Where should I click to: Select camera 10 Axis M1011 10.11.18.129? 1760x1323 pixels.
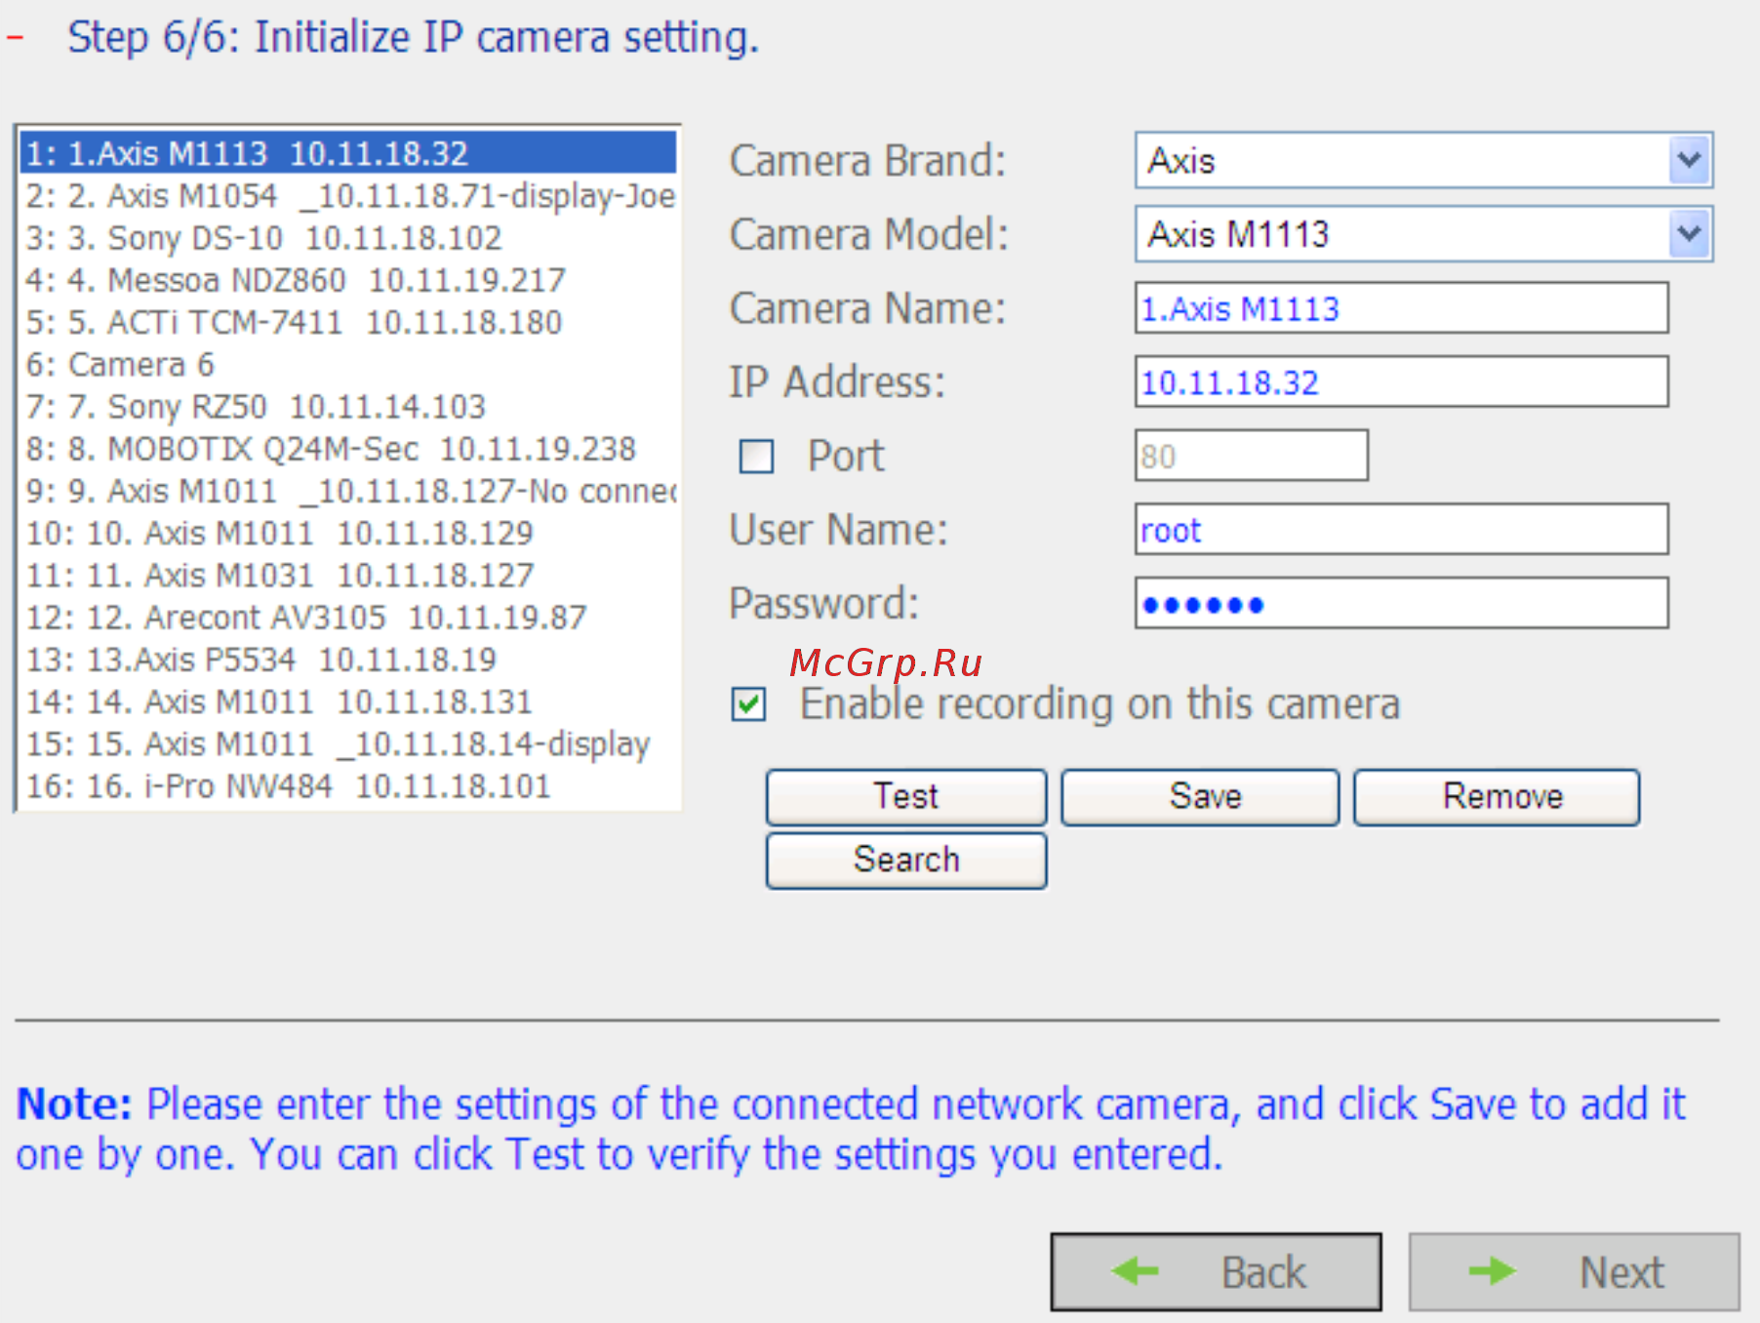[348, 533]
